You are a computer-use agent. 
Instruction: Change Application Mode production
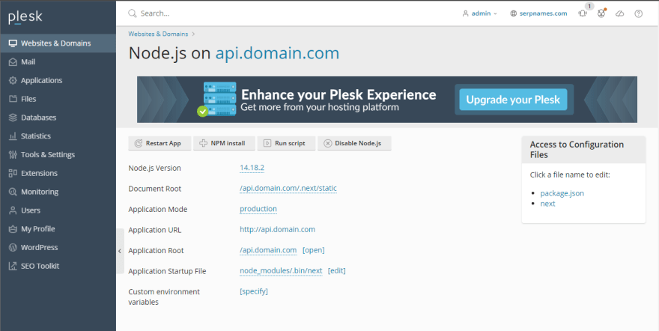point(258,209)
